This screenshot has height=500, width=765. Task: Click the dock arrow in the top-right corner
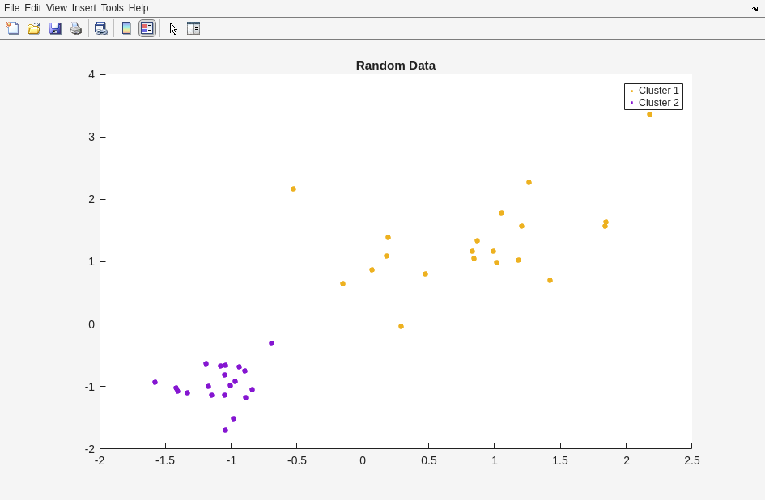tap(754, 9)
